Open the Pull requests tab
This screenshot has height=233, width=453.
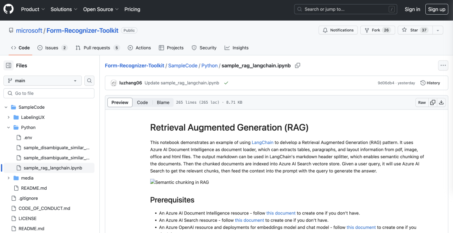pyautogui.click(x=97, y=48)
